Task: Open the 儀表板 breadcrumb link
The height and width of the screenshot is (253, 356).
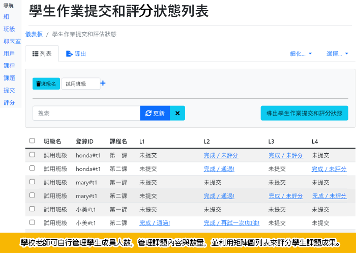Action: 34,34
